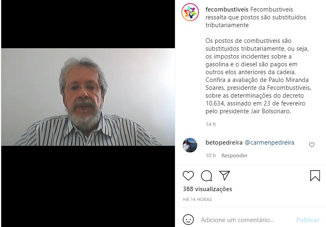Reply to comment via Responder
The height and width of the screenshot is (227, 326).
coord(234,155)
